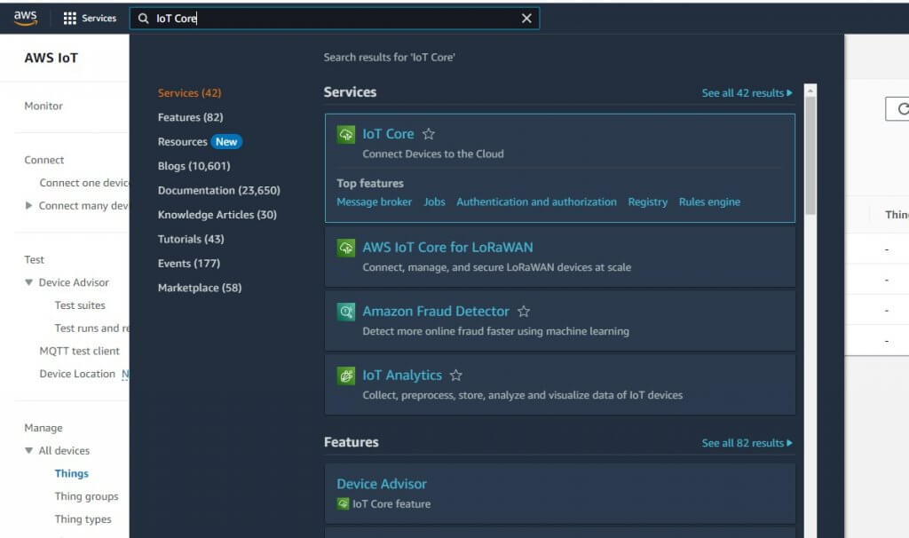Clear the search with the X icon
Image resolution: width=909 pixels, height=538 pixels.
click(x=526, y=18)
